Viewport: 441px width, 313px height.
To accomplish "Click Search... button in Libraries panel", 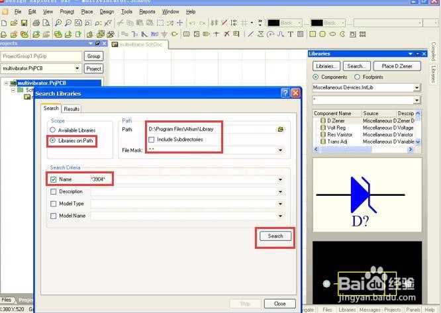I will tap(357, 66).
